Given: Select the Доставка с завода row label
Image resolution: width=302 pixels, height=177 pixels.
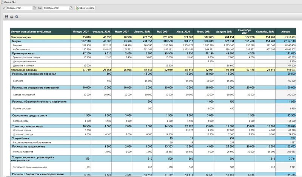Looking at the screenshot, I should [x=23, y=134].
